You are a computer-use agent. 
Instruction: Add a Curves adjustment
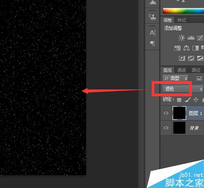pyautogui.click(x=200, y=38)
